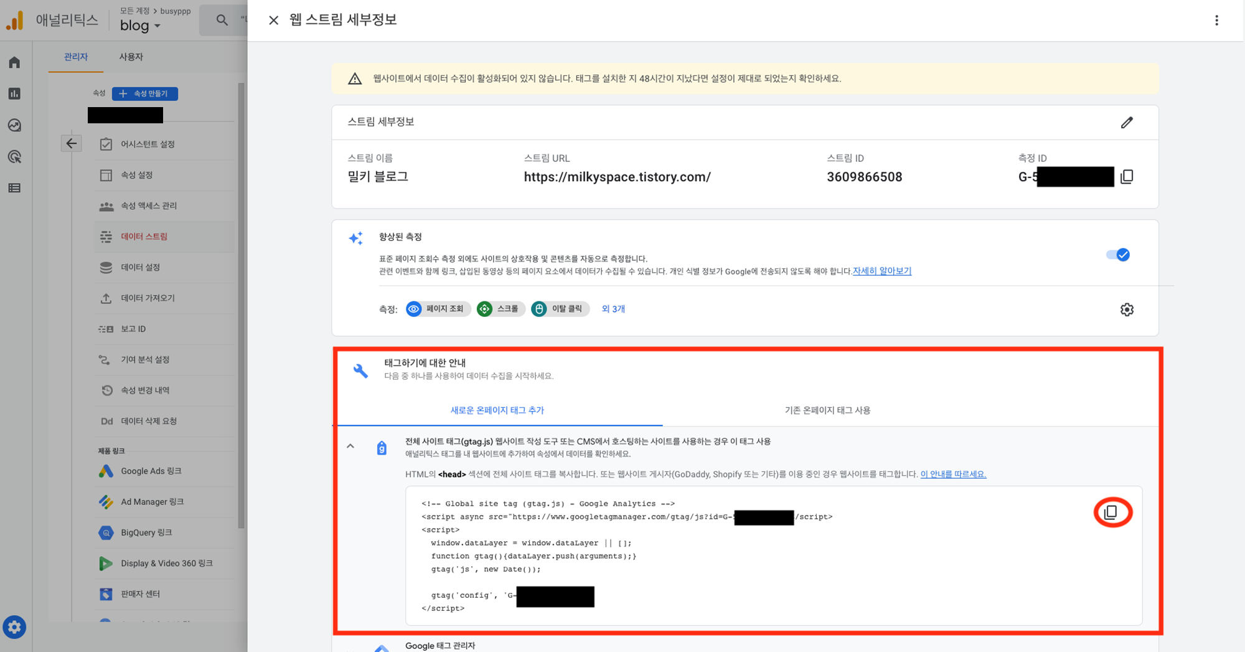Show the 외 3개 additional measurements
1245x652 pixels.
point(613,309)
